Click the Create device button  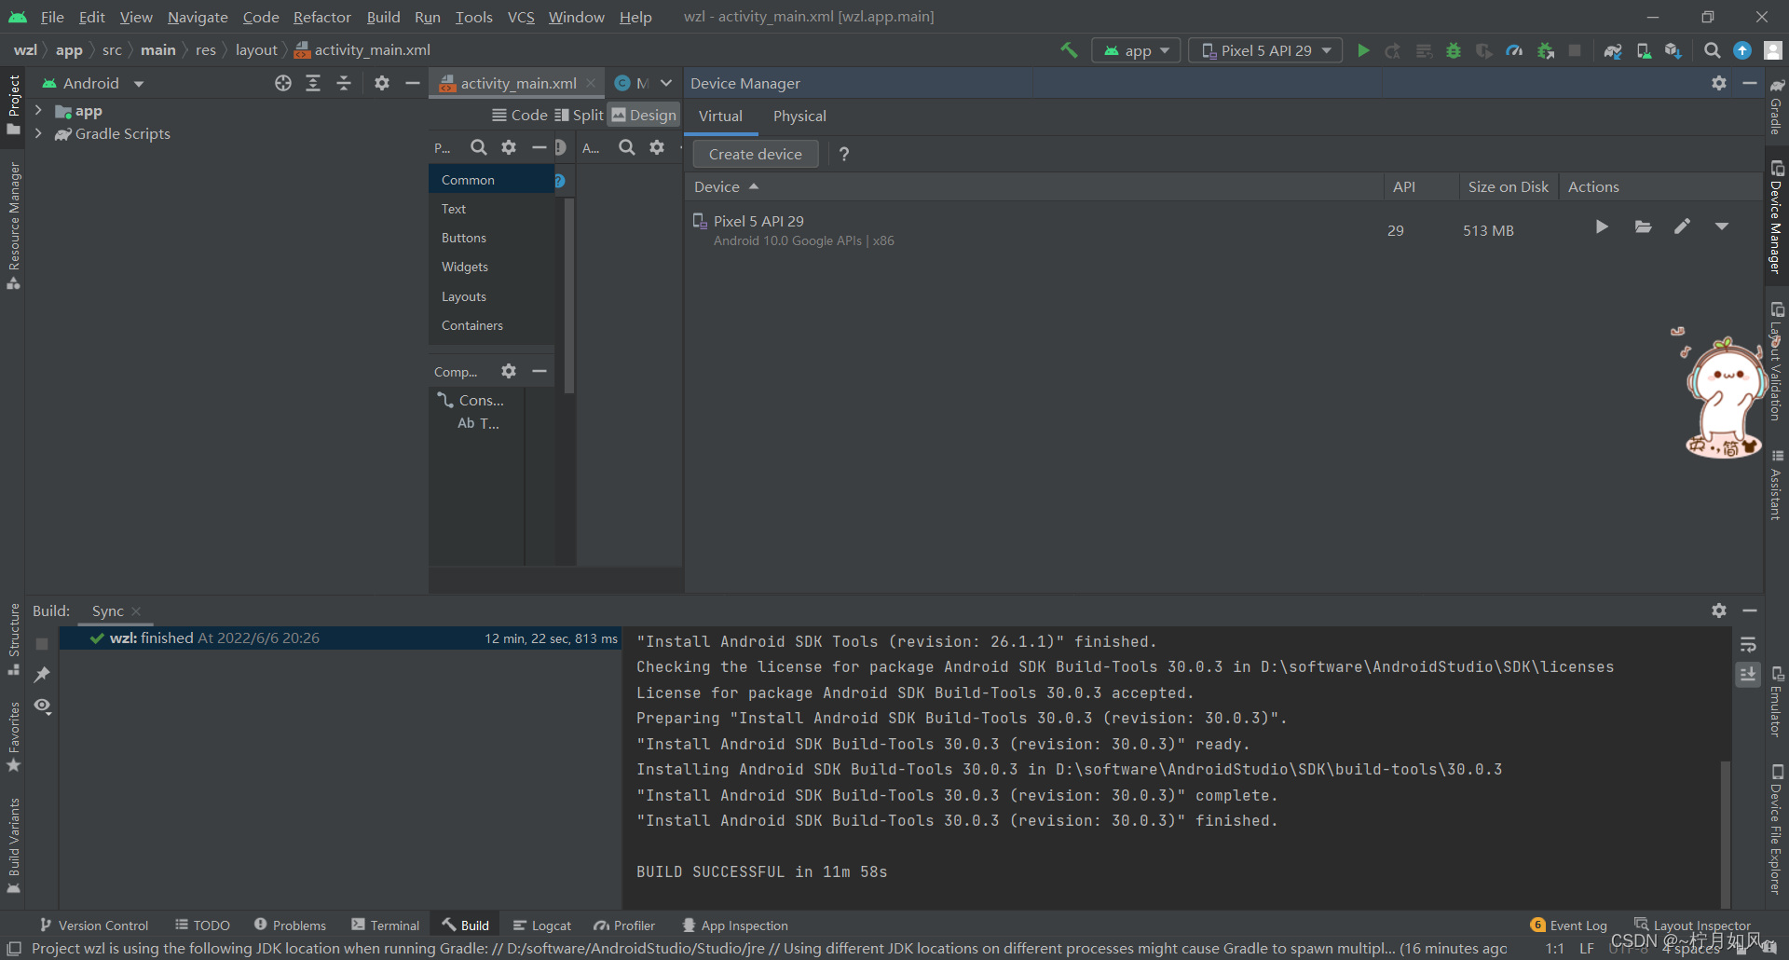755,154
